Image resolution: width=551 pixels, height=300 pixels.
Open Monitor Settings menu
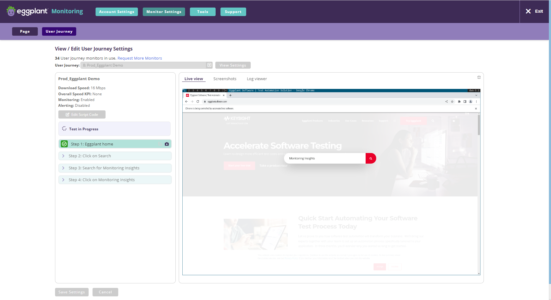pos(164,12)
